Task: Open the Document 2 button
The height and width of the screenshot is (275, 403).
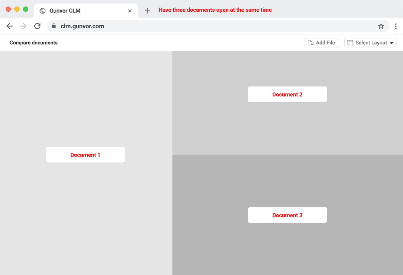Action: coord(287,94)
